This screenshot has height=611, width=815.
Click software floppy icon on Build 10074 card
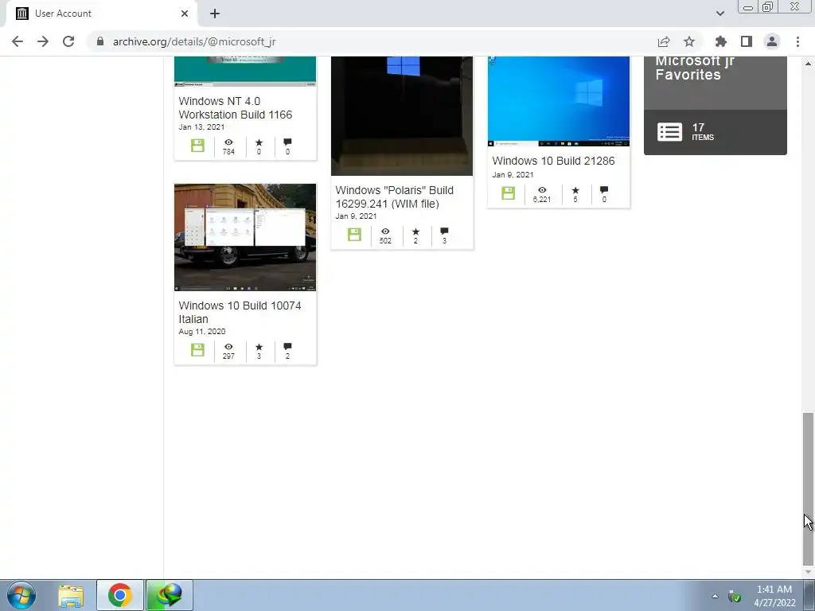(x=197, y=350)
